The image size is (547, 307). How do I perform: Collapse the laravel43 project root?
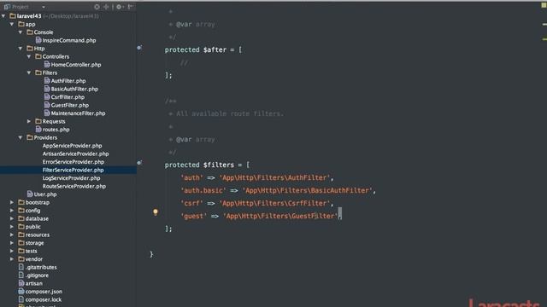coord(3,16)
